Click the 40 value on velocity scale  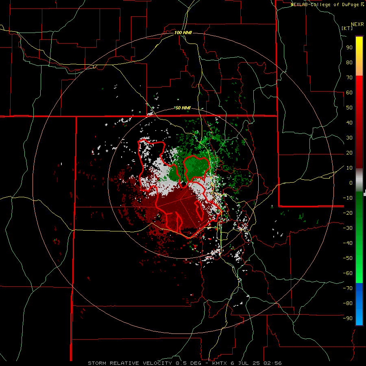point(349,122)
